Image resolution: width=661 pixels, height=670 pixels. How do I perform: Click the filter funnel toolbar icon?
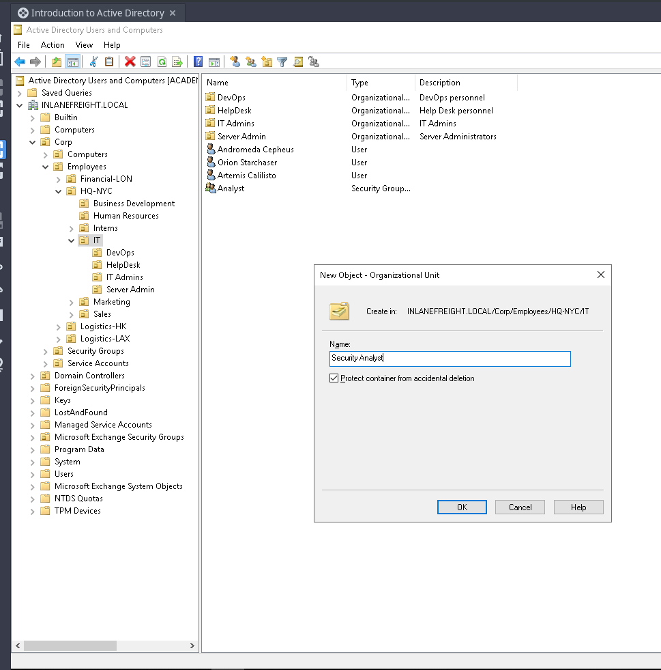pyautogui.click(x=282, y=62)
